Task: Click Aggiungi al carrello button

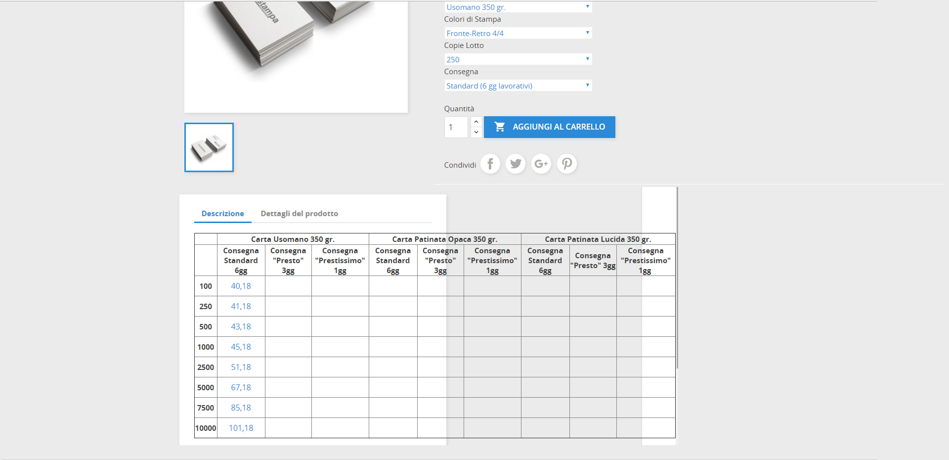Action: click(x=549, y=127)
